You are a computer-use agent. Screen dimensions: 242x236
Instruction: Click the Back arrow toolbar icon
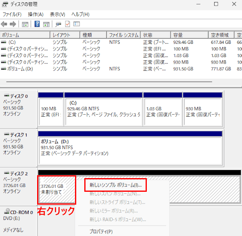[4, 24]
